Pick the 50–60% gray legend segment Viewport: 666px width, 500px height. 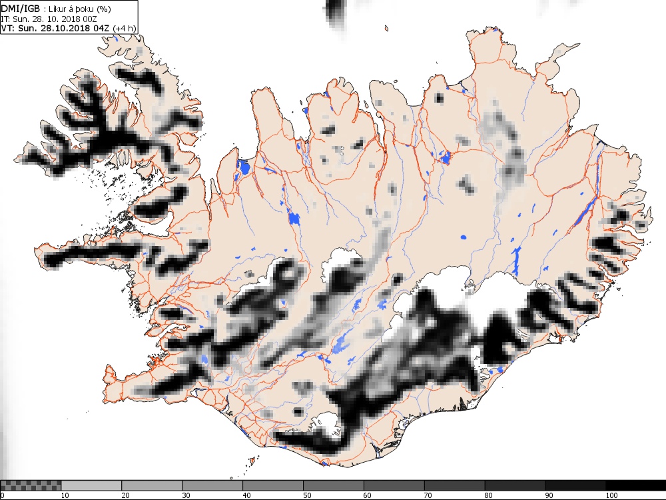point(334,485)
